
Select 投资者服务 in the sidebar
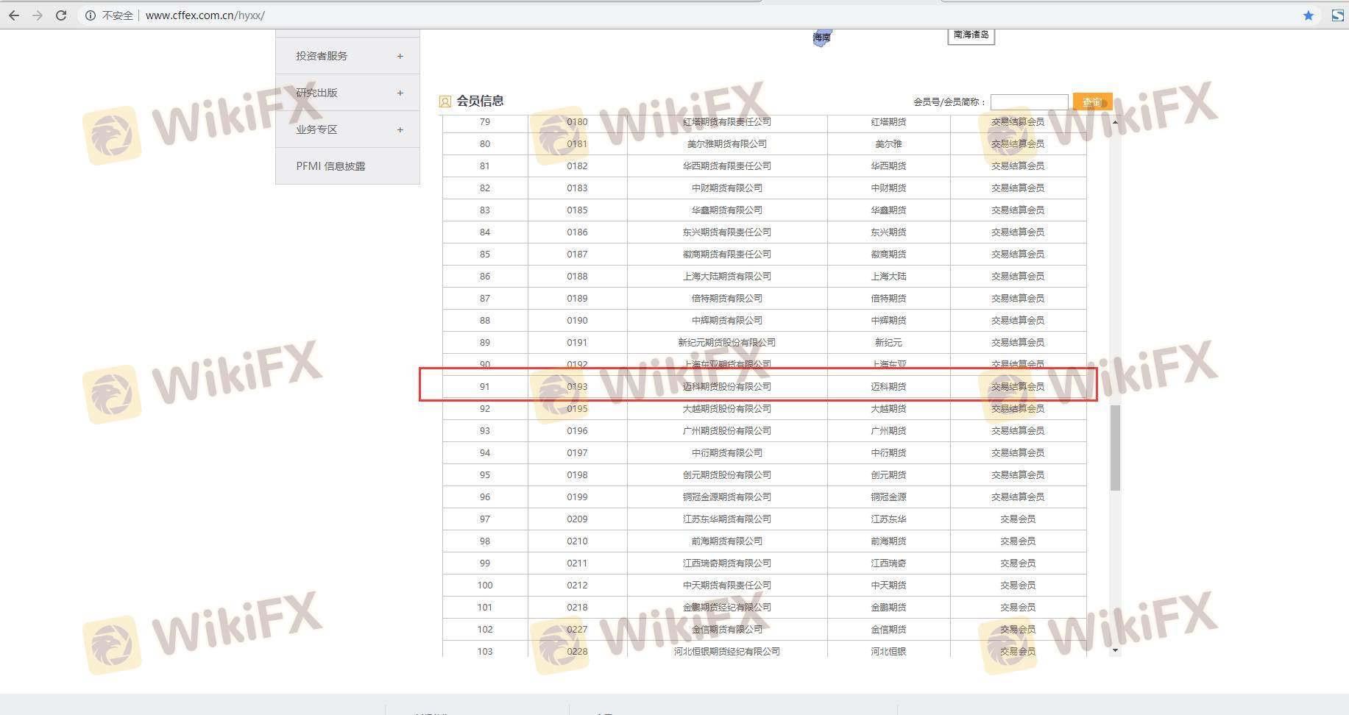(x=322, y=56)
